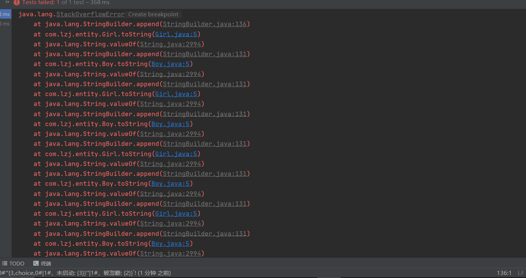Screen dimensions: 526x278
Task: Expand hidden toolbar items via double chevron
Action: [6, 2]
